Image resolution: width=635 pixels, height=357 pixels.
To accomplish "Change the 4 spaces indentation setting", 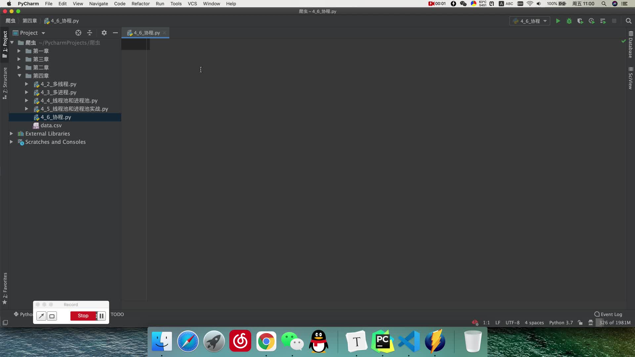I will pyautogui.click(x=534, y=323).
